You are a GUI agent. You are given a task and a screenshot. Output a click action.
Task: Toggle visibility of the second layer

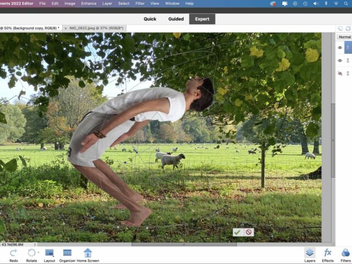click(x=340, y=61)
